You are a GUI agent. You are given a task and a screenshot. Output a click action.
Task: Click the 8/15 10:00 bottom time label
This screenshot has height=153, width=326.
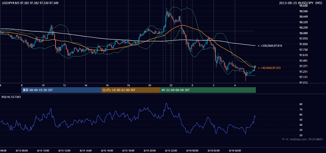click(43, 151)
